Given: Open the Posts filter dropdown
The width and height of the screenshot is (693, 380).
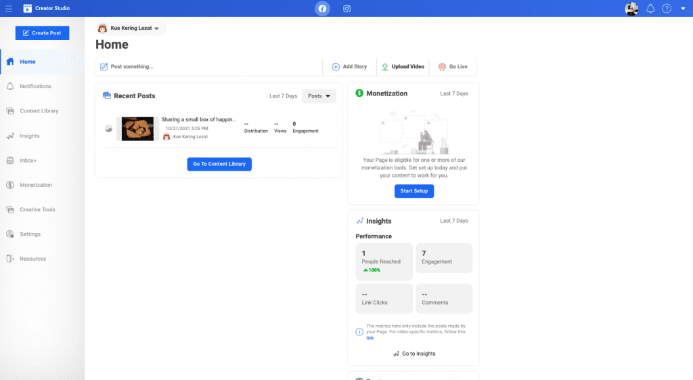Looking at the screenshot, I should point(319,96).
